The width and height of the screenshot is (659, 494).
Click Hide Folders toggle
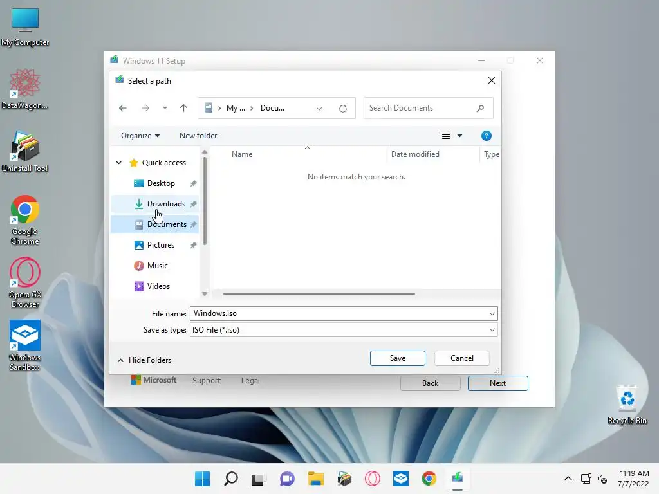point(144,360)
